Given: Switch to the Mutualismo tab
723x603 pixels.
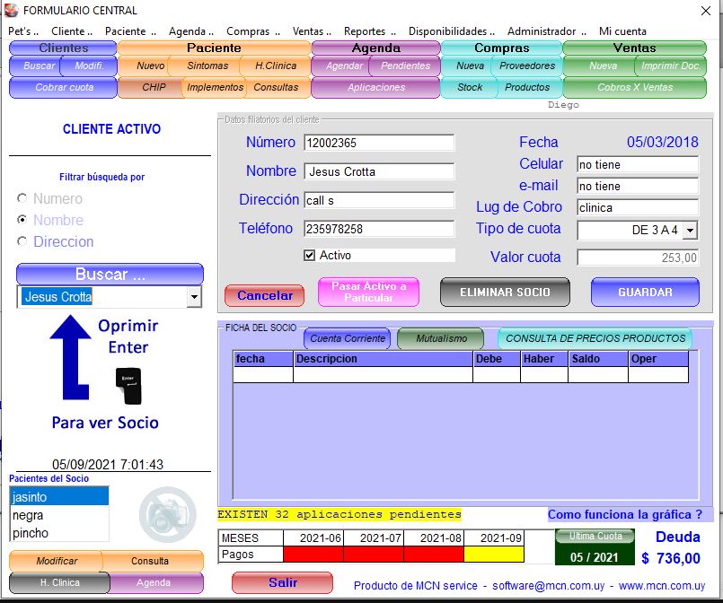Looking at the screenshot, I should coord(440,338).
